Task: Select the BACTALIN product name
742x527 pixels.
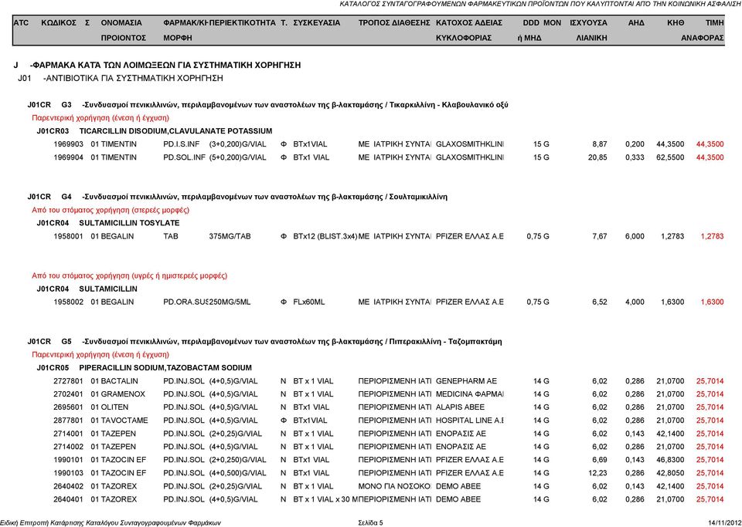Action: [119, 380]
